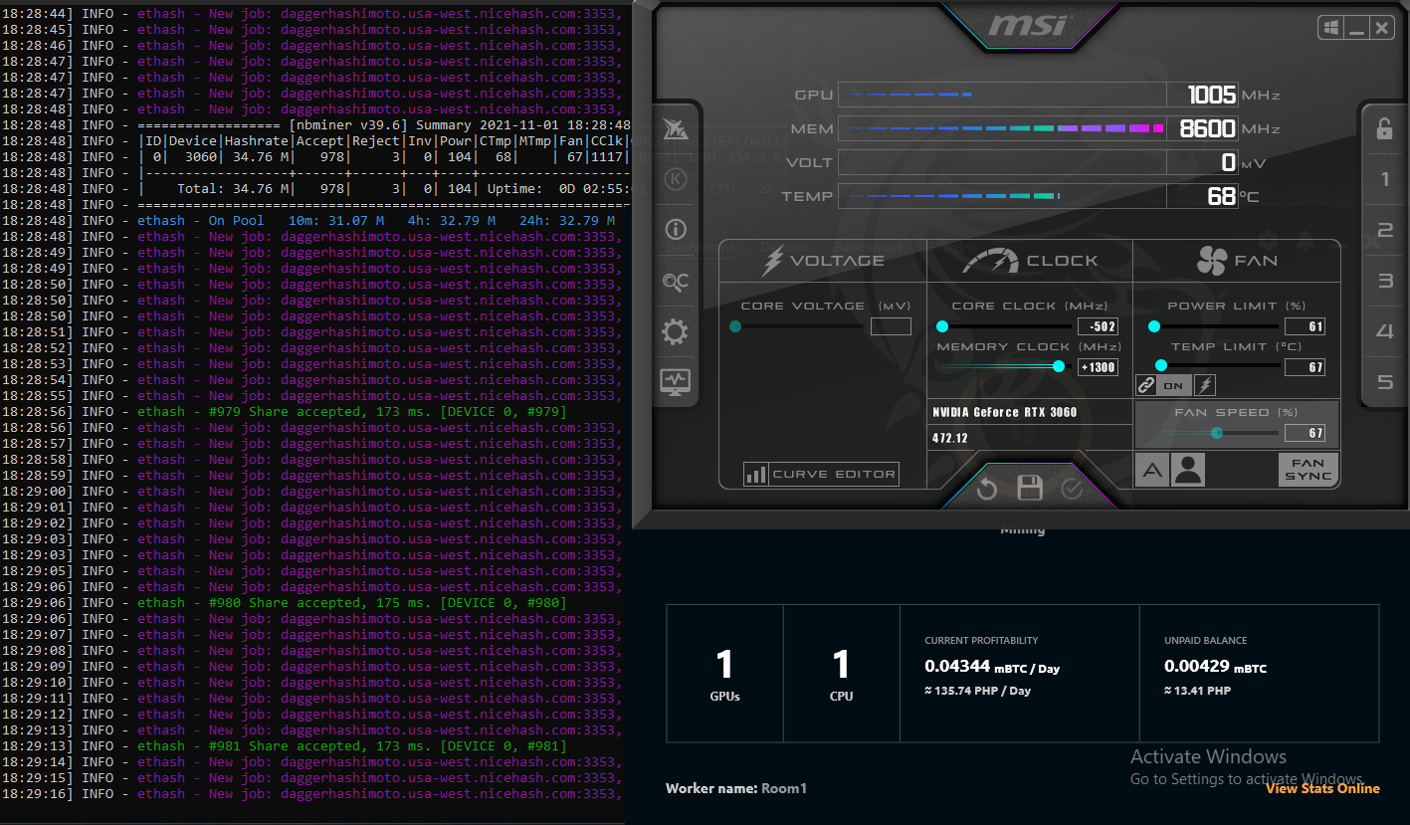Minimize the MSI Afterburner window
The width and height of the screenshot is (1410, 825).
tap(1357, 29)
